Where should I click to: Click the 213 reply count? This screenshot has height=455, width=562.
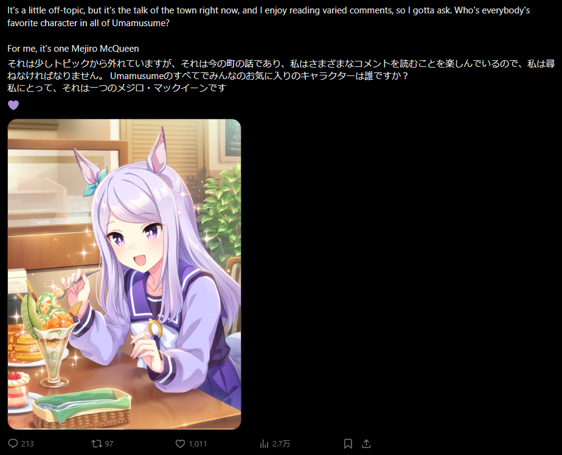[27, 444]
